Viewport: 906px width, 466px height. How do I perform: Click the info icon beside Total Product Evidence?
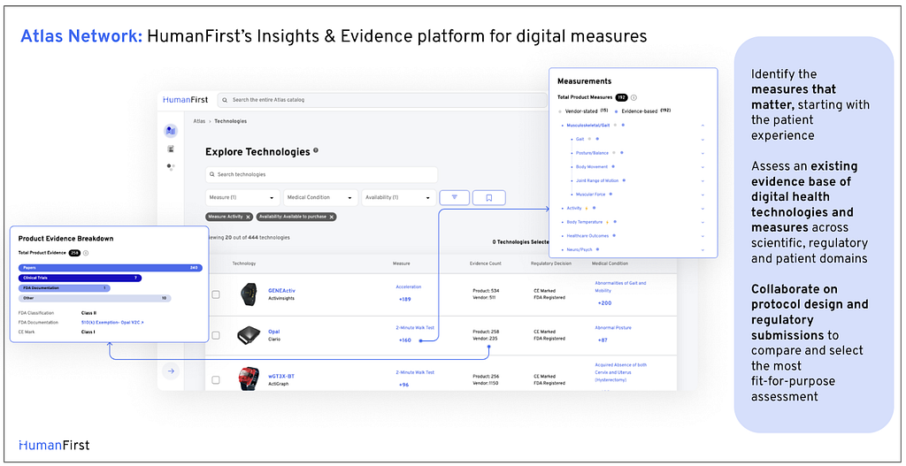point(86,253)
